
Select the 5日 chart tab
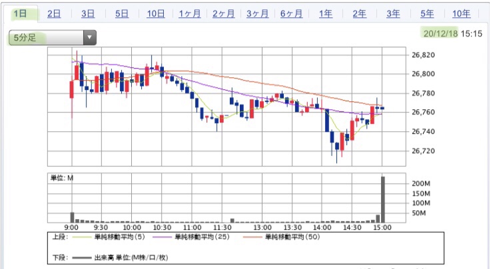click(x=121, y=14)
